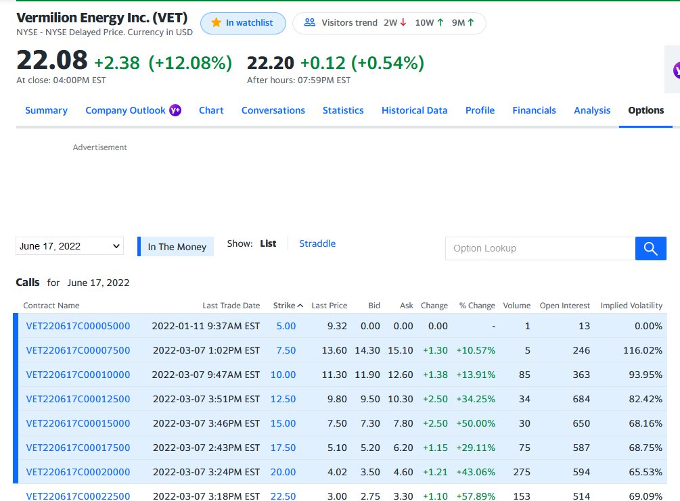Show options as List view
Viewport: 680px width, 501px height.
tap(268, 243)
